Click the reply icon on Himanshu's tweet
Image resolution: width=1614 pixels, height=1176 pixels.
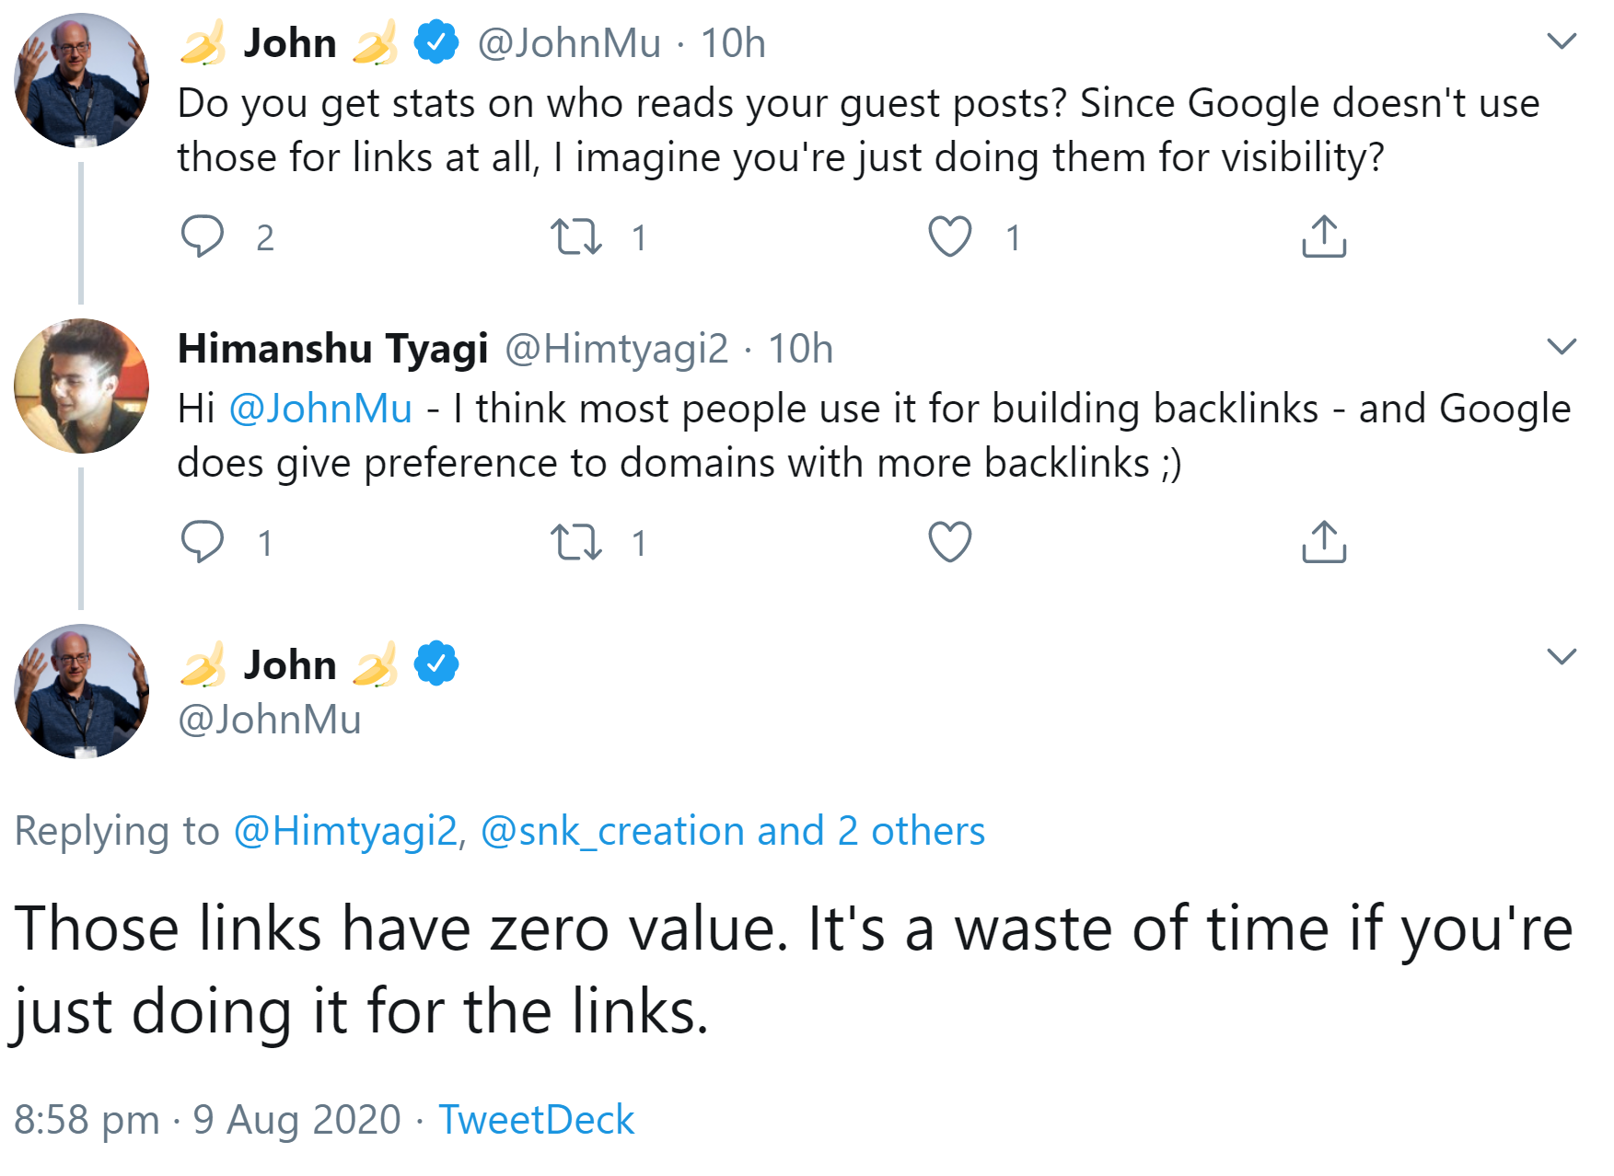tap(204, 545)
